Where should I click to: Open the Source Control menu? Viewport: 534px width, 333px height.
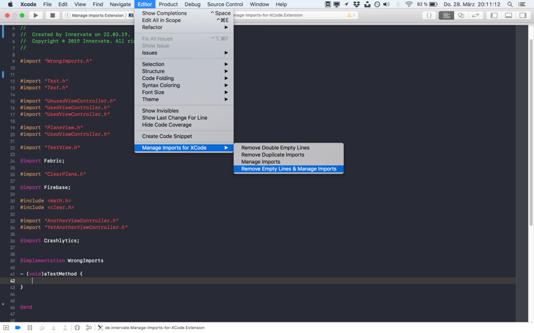coord(225,5)
